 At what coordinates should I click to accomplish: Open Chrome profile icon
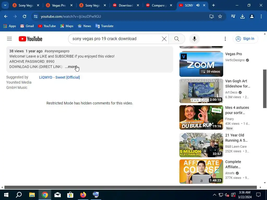(252, 16)
